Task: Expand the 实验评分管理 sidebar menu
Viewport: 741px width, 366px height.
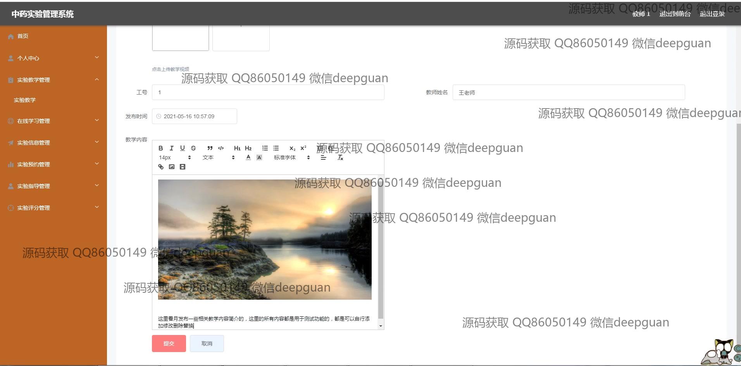Action: (x=53, y=207)
